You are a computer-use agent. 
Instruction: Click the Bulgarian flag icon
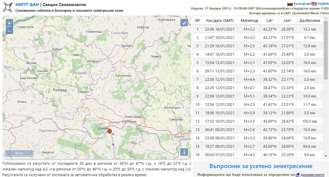coord(290,4)
